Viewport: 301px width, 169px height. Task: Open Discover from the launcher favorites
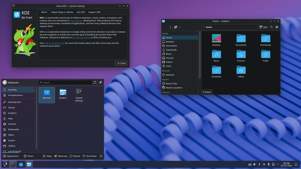pos(47,95)
